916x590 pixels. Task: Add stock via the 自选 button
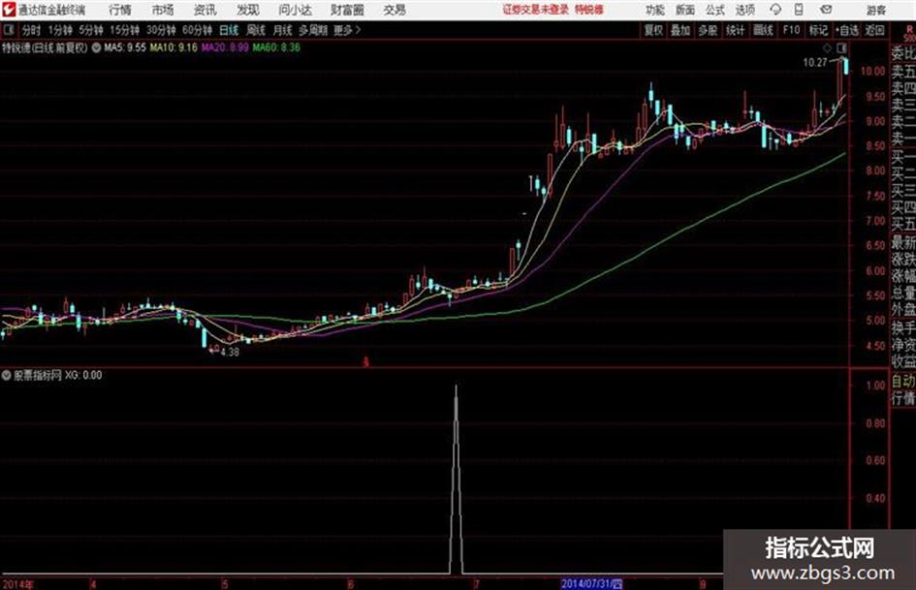pyautogui.click(x=847, y=30)
